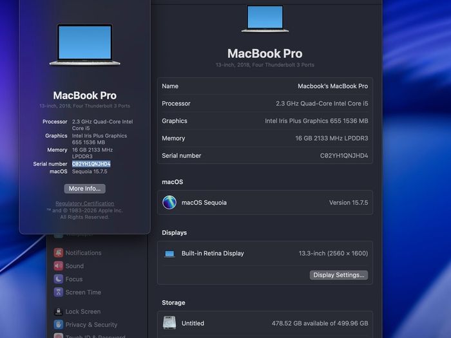Viewport: 451px width, 338px height.
Task: Click the Screen Time hourglass icon
Action: click(59, 292)
